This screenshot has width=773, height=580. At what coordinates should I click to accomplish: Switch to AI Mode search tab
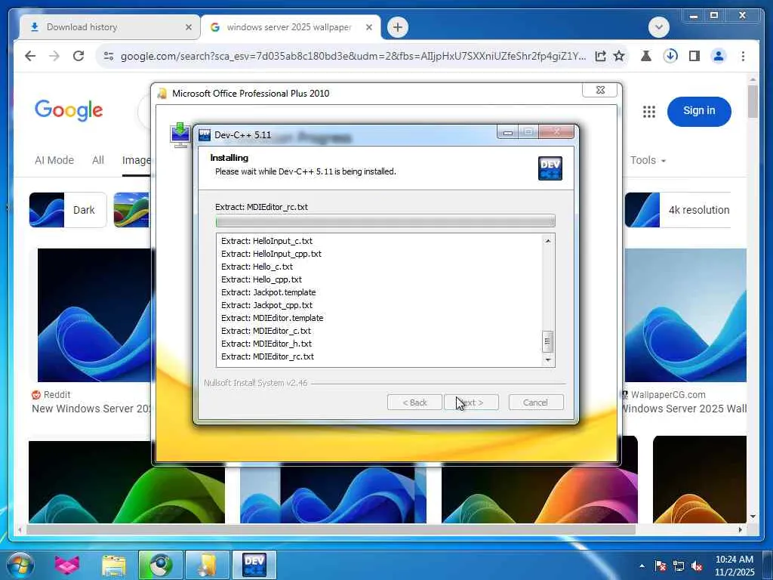54,160
